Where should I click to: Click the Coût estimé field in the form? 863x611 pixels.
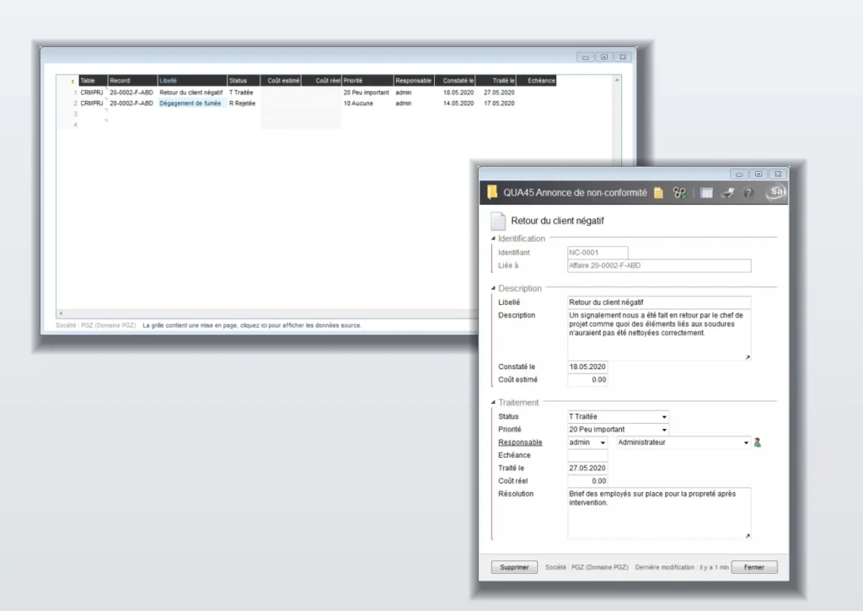coord(587,379)
